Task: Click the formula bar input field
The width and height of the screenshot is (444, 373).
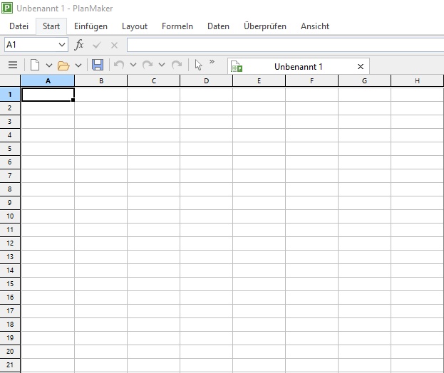Action: click(x=285, y=45)
